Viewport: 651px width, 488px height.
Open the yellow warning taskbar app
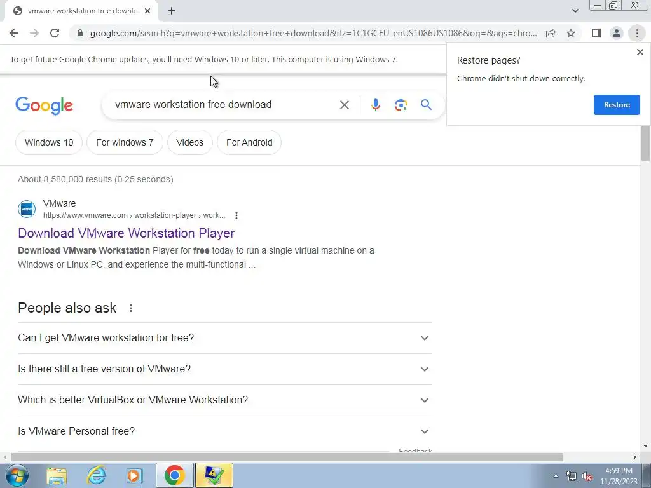[x=214, y=475]
